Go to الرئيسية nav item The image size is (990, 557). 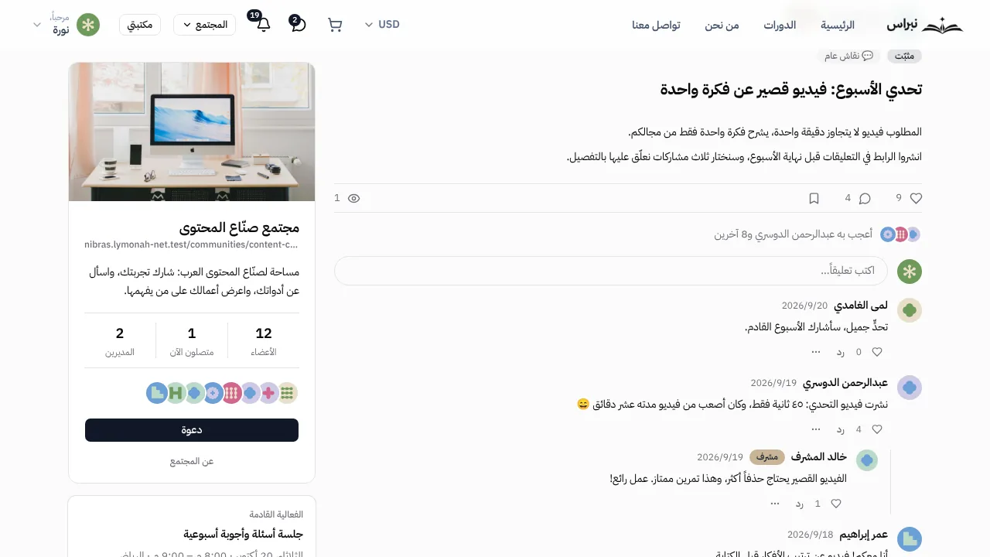838,25
